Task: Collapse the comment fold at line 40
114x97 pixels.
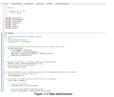Action: tap(5, 72)
